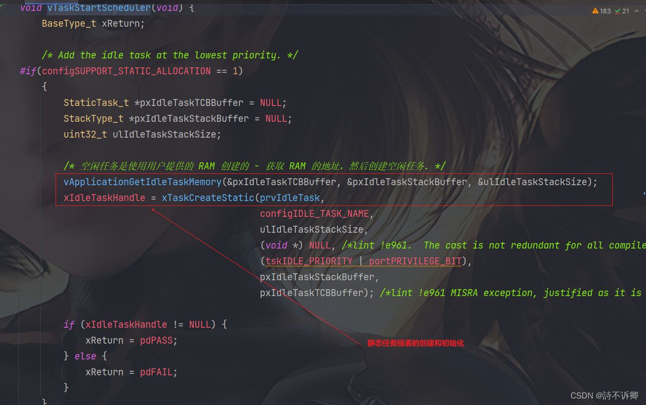Click the orange warnings indicator showing 183
Image resolution: width=646 pixels, height=405 pixels.
[601, 11]
